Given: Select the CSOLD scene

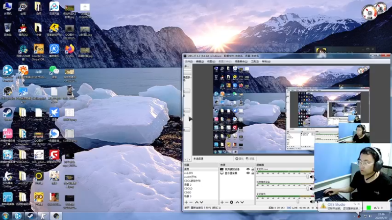Looking at the screenshot, I should [201, 189].
